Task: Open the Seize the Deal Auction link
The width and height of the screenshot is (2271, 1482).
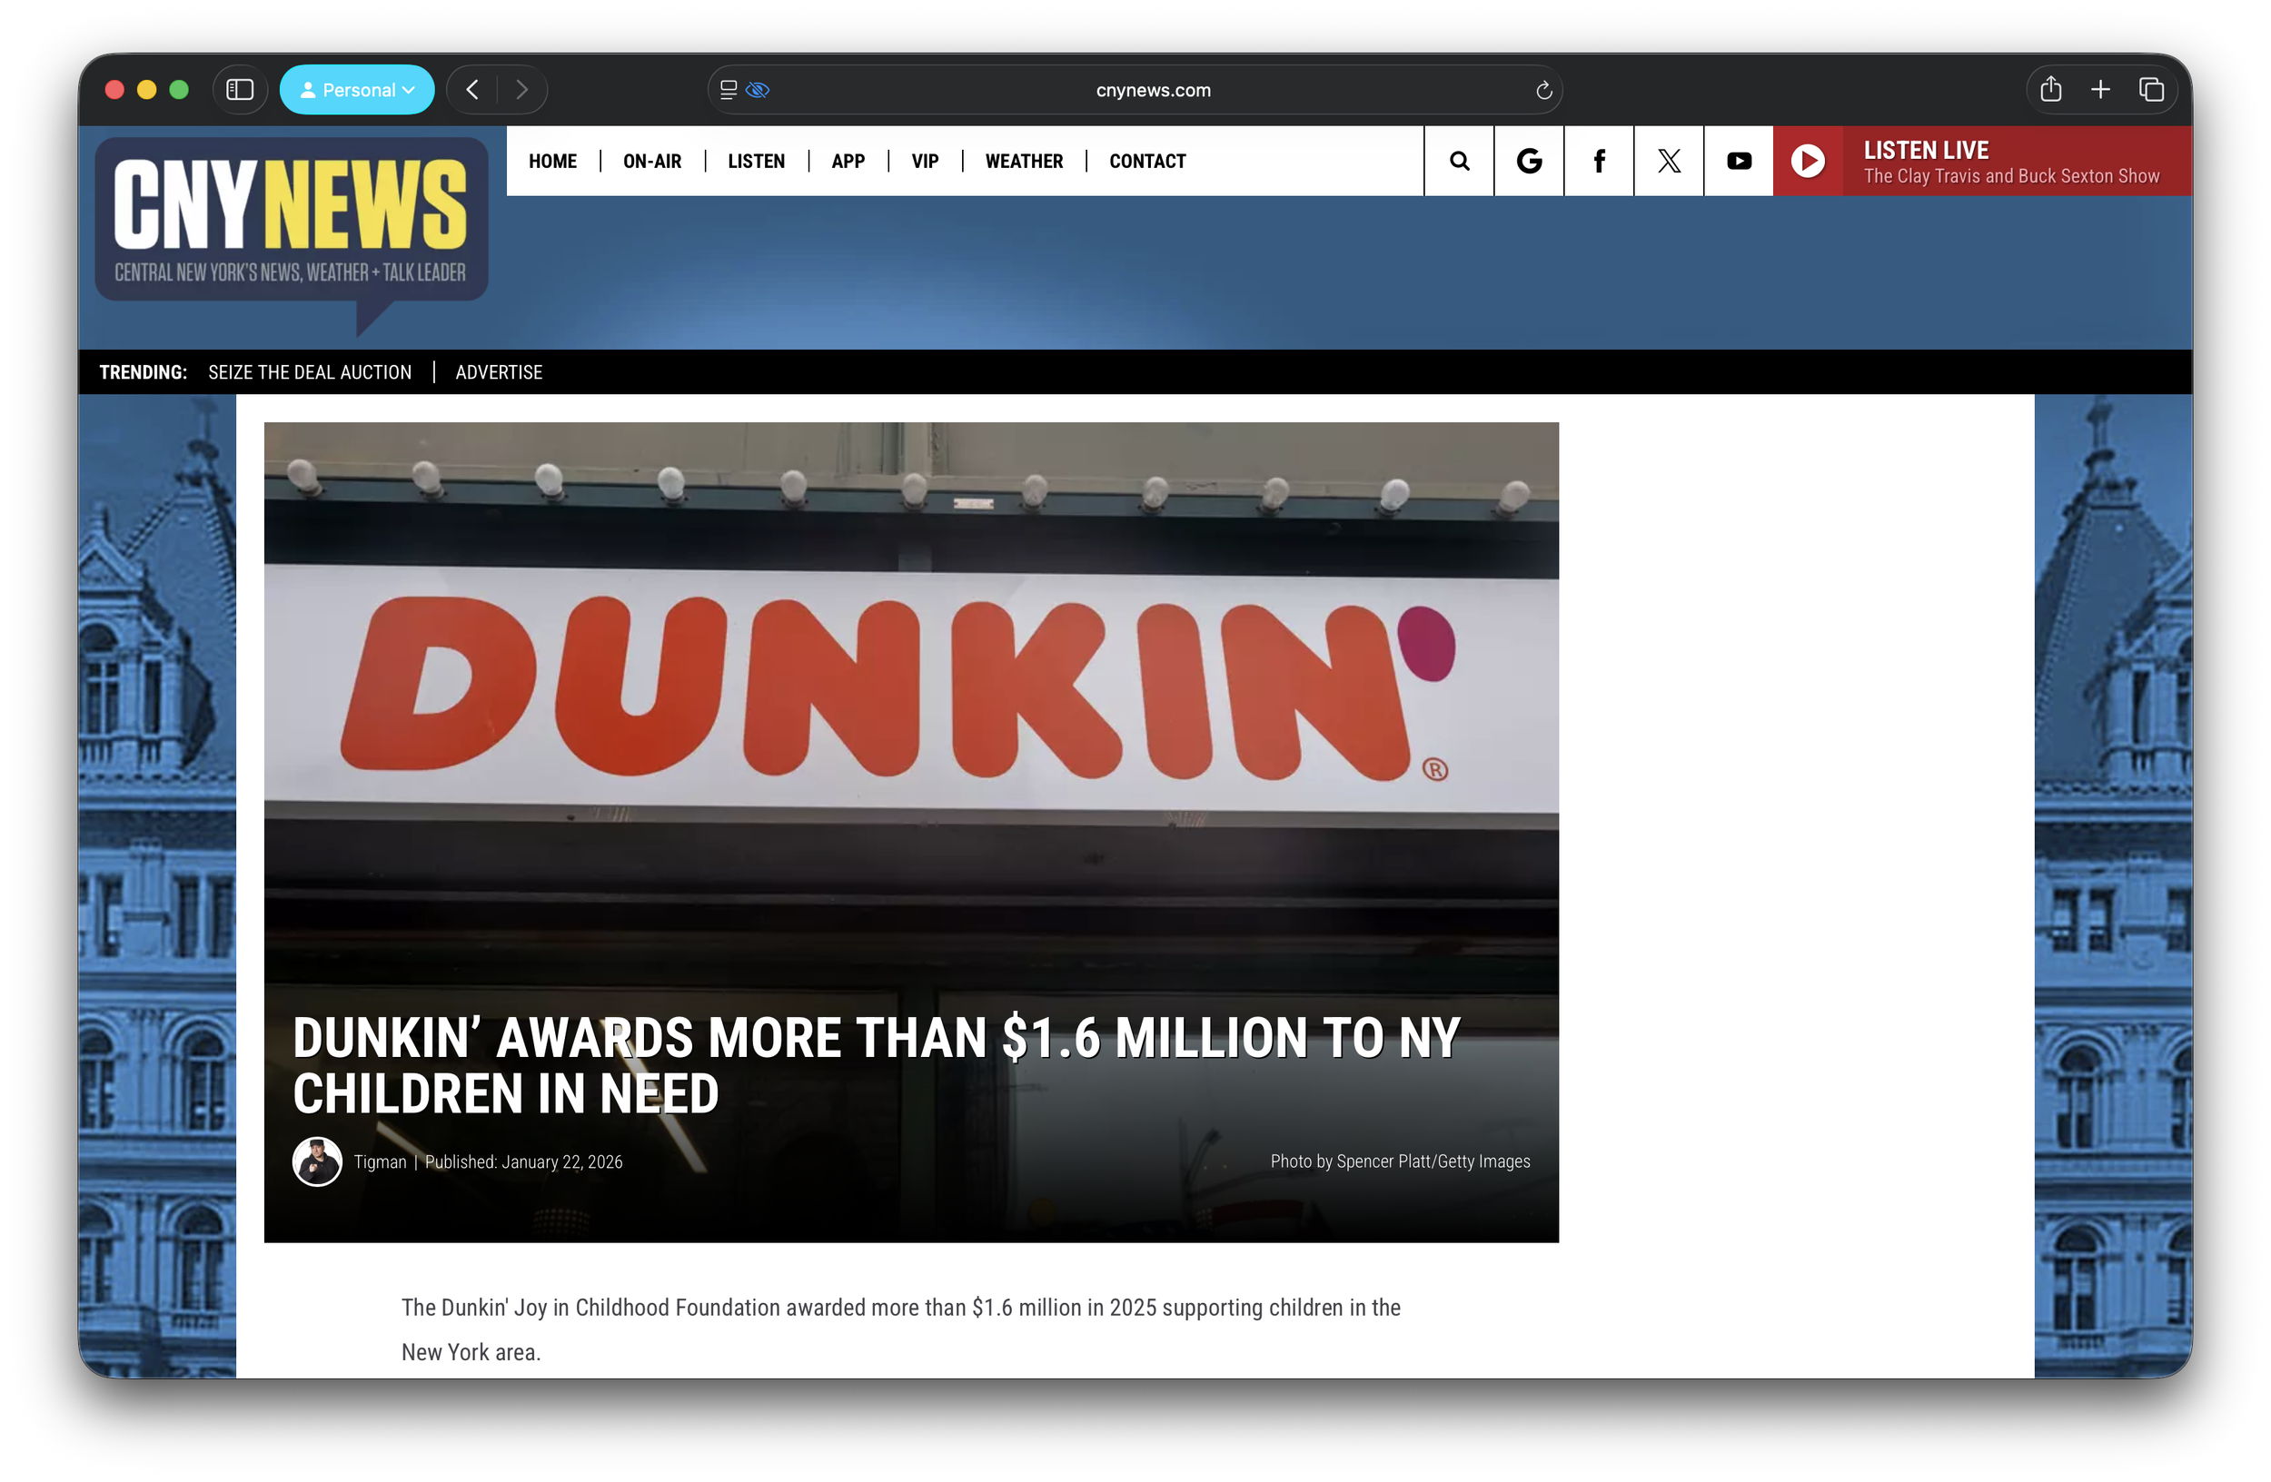Action: pyautogui.click(x=309, y=372)
